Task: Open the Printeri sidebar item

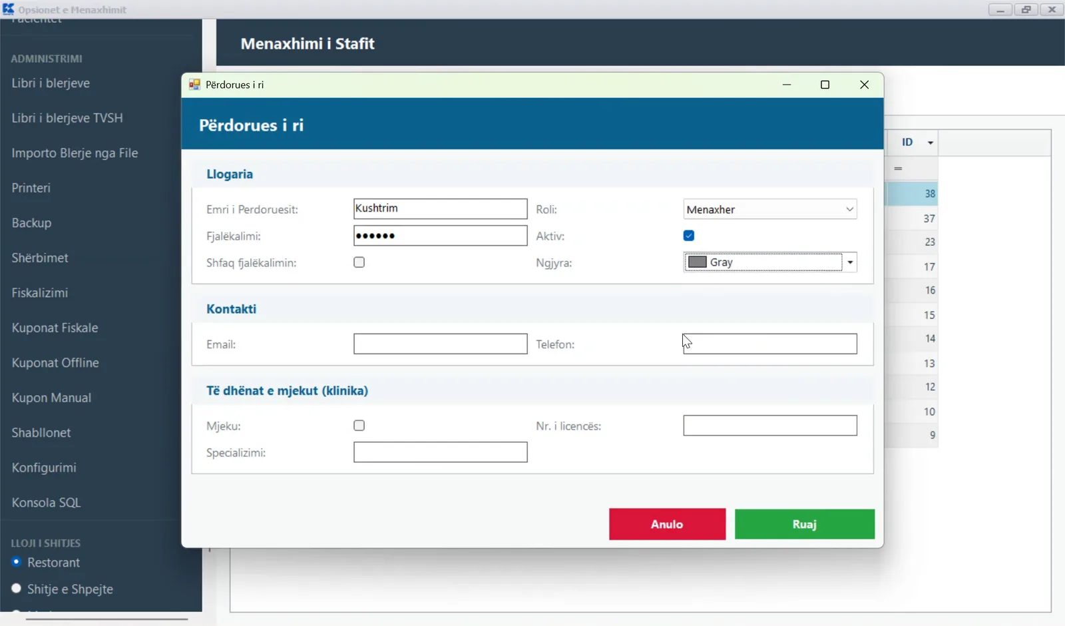Action: click(31, 188)
